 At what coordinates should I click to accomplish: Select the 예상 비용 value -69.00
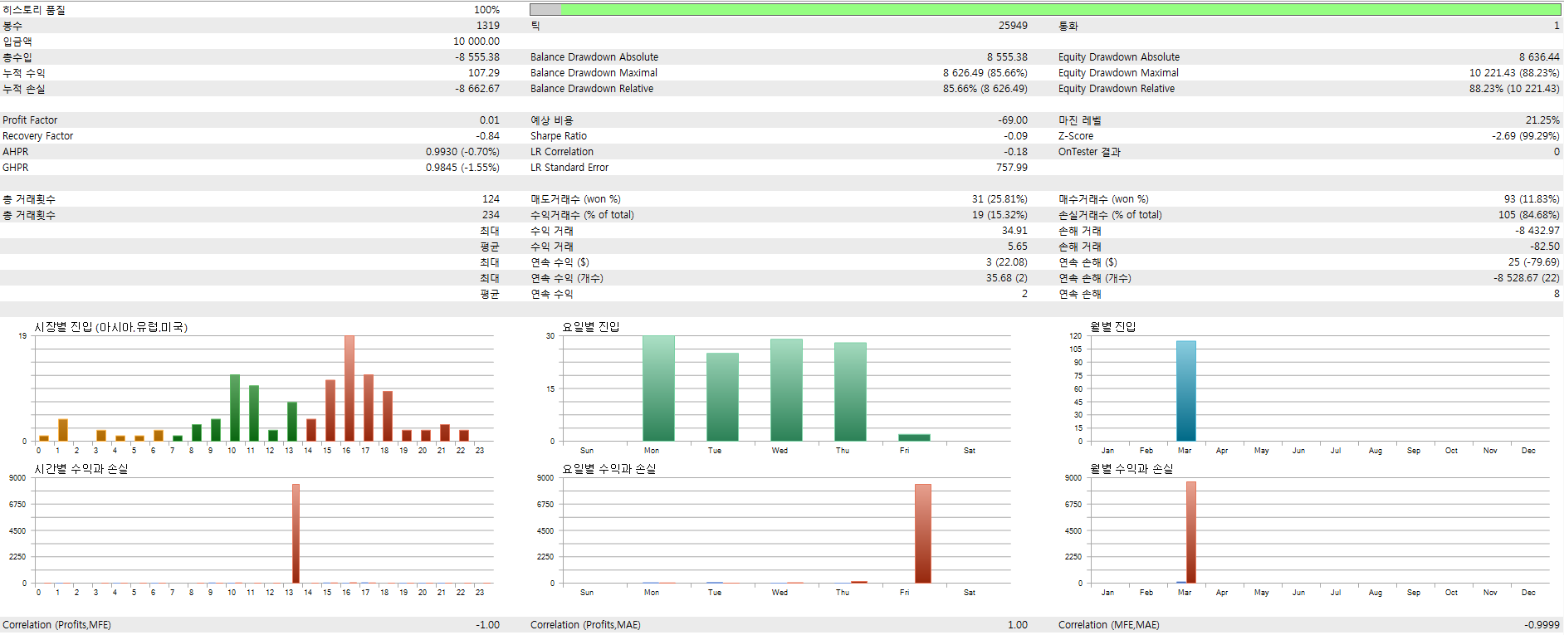coord(1013,120)
